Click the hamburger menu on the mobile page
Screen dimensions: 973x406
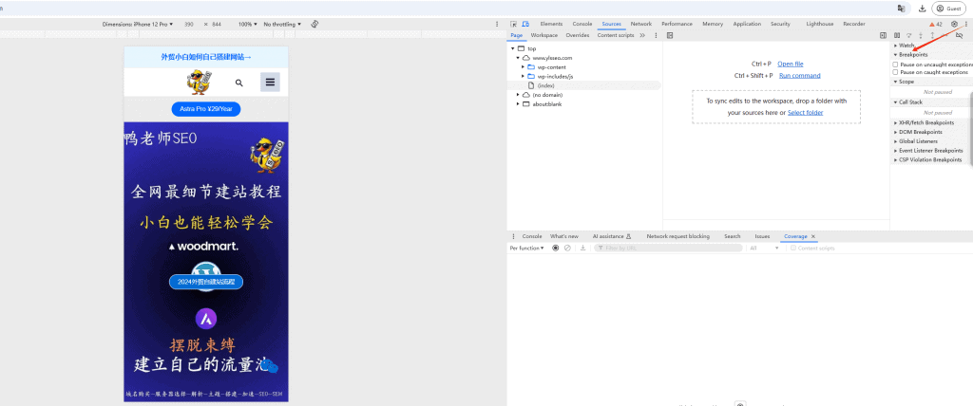click(270, 83)
